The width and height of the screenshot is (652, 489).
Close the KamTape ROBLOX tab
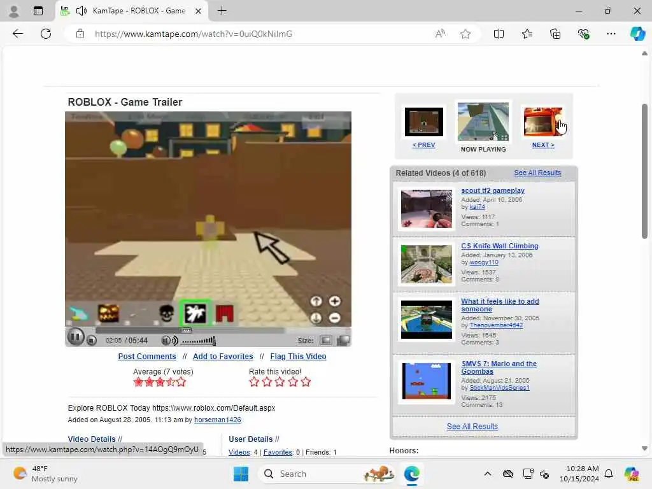pyautogui.click(x=199, y=11)
